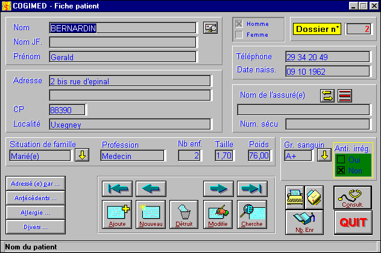Click the lookup icon beside Nom field
Viewport: 381px width, 253px height.
pos(210,28)
